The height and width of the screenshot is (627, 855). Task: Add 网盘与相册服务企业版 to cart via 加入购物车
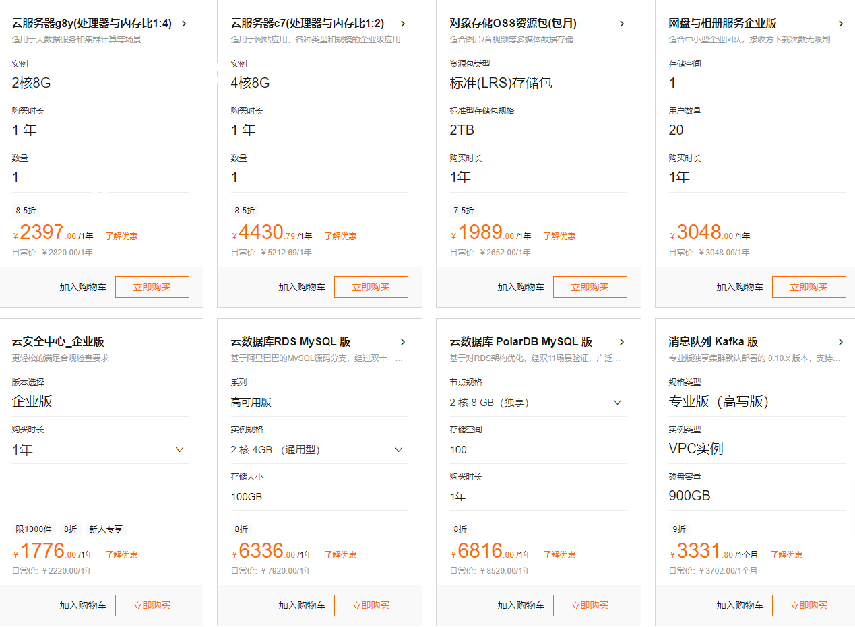pyautogui.click(x=740, y=287)
